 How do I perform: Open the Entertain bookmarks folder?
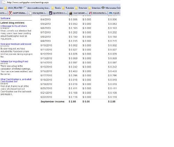(x=81, y=8)
